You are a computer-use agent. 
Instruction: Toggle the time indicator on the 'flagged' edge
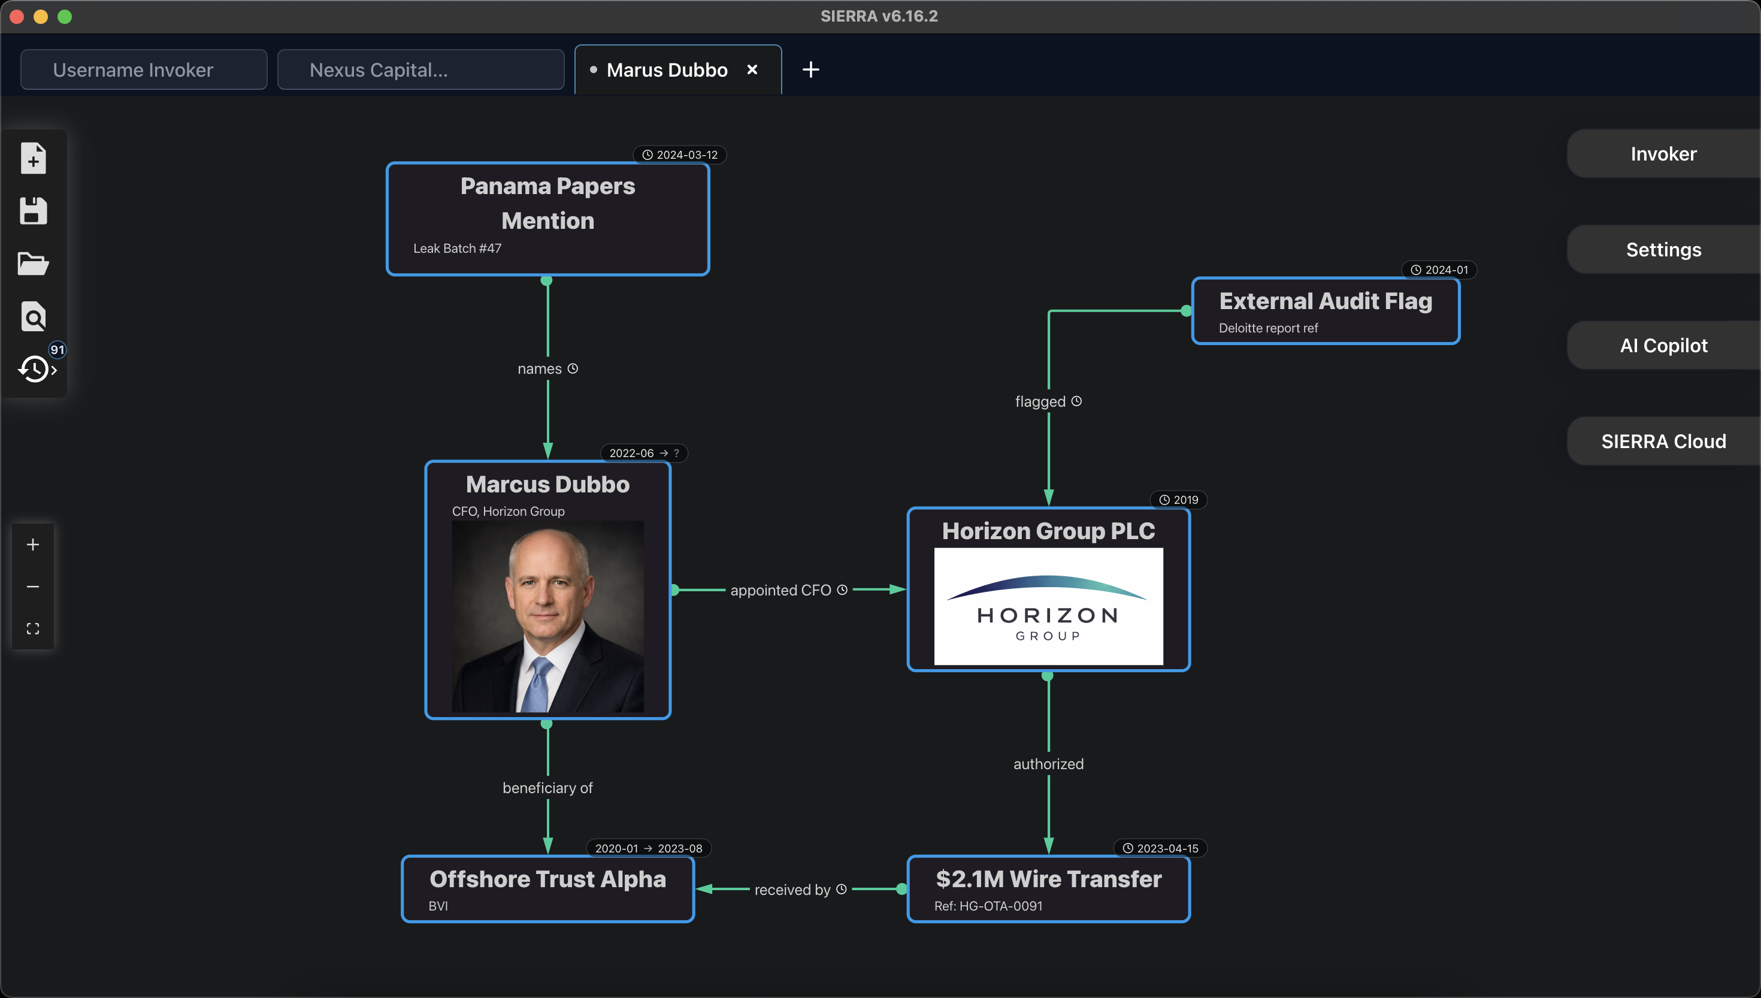point(1077,401)
